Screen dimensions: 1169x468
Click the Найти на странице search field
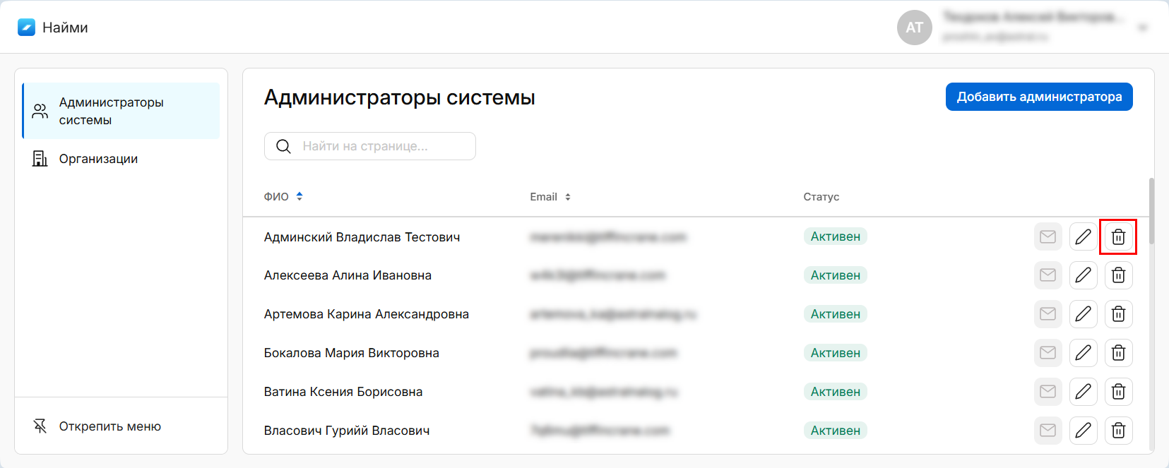click(x=381, y=146)
